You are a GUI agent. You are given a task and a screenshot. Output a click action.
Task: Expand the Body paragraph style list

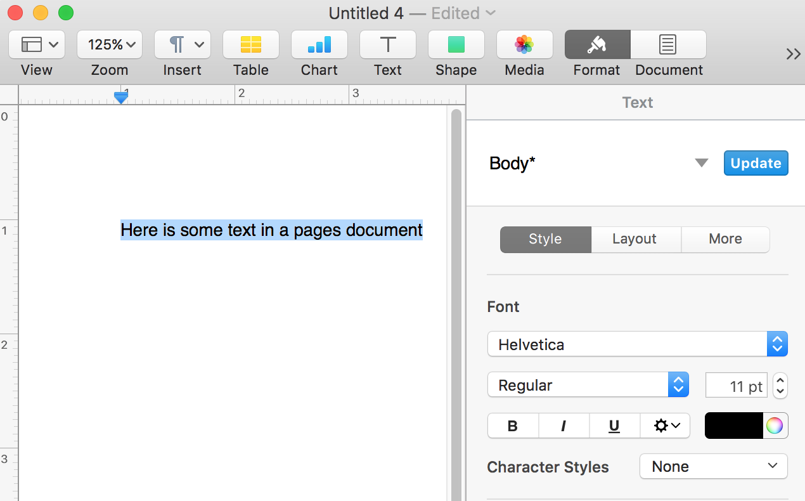tap(701, 163)
